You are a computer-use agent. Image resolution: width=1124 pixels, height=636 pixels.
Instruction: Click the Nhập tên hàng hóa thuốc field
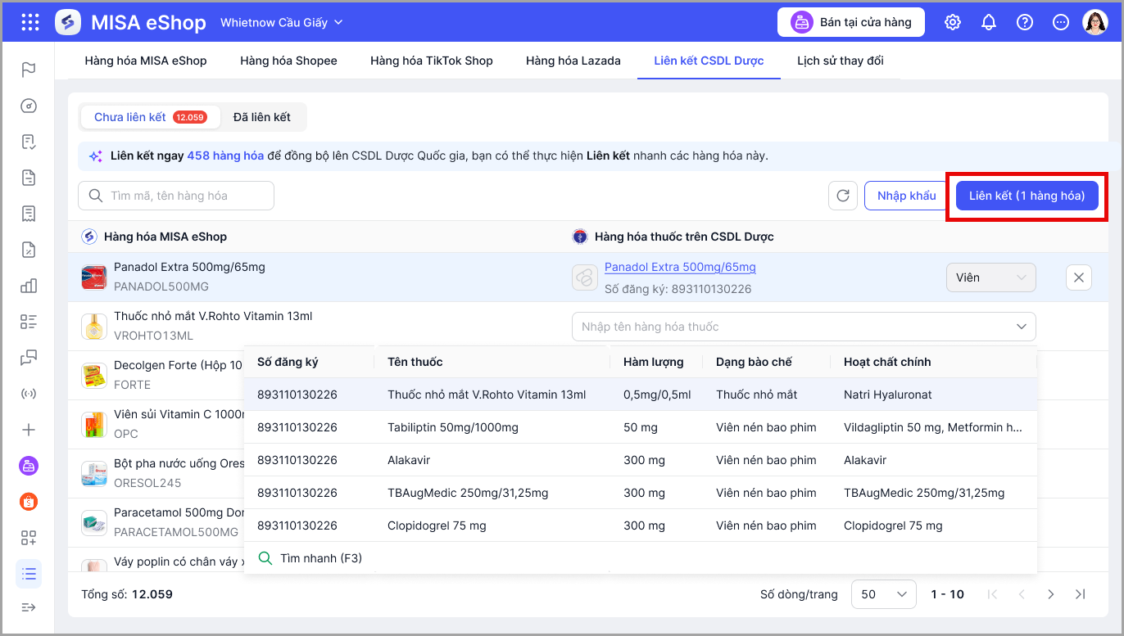coord(804,327)
